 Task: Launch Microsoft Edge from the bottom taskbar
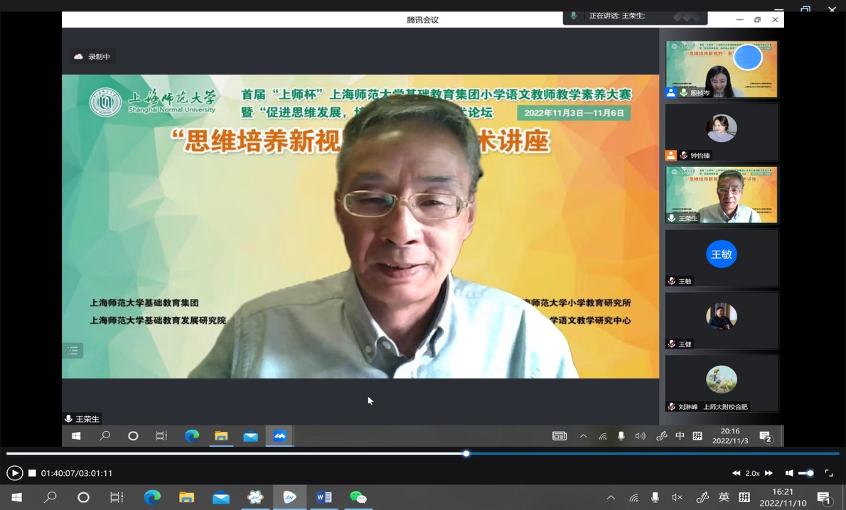[152, 497]
